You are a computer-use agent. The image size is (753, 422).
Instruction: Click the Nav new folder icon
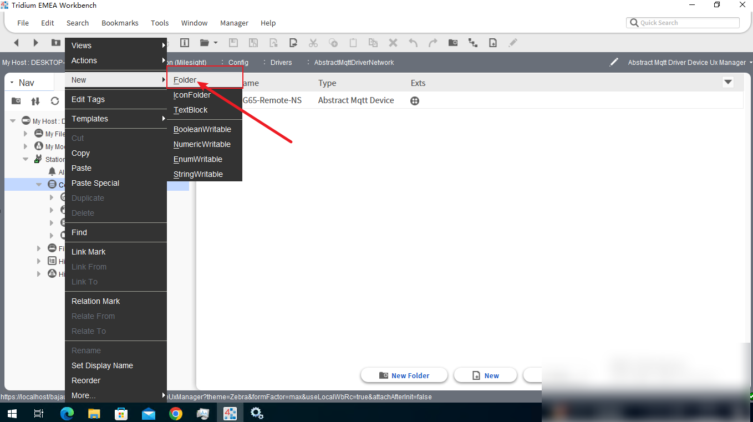pos(16,101)
